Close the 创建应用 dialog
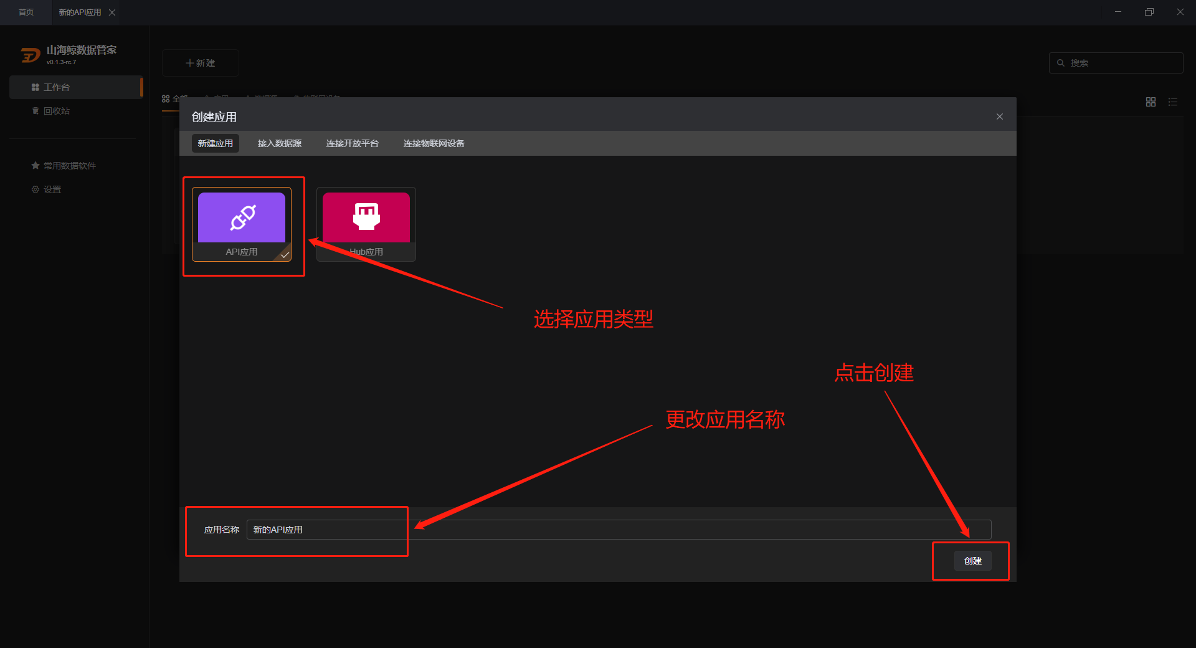 coord(1000,117)
